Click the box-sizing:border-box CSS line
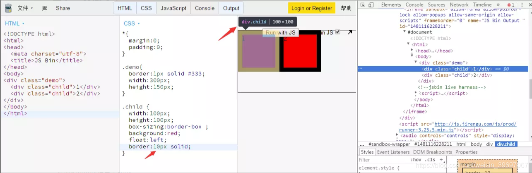 (168, 127)
